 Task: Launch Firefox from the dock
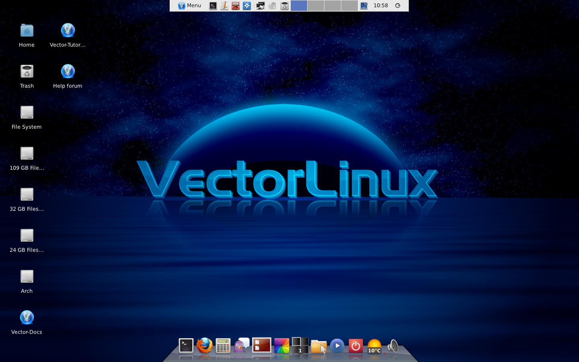click(x=205, y=346)
